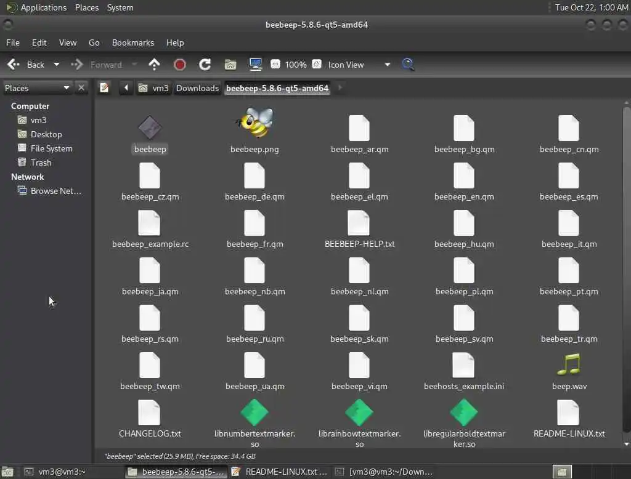Click the clock showing Tue Oct 22

click(x=591, y=7)
